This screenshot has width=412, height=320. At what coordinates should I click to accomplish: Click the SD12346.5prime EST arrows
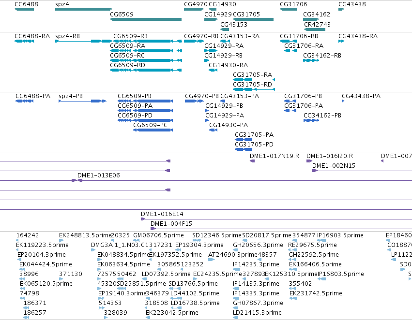point(197,240)
